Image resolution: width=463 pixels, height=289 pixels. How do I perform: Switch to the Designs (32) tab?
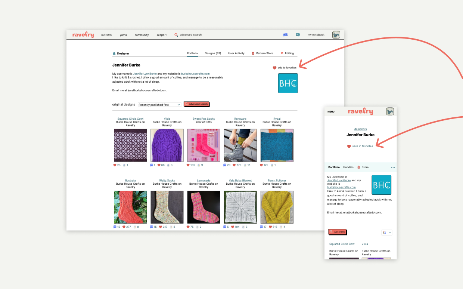(213, 53)
